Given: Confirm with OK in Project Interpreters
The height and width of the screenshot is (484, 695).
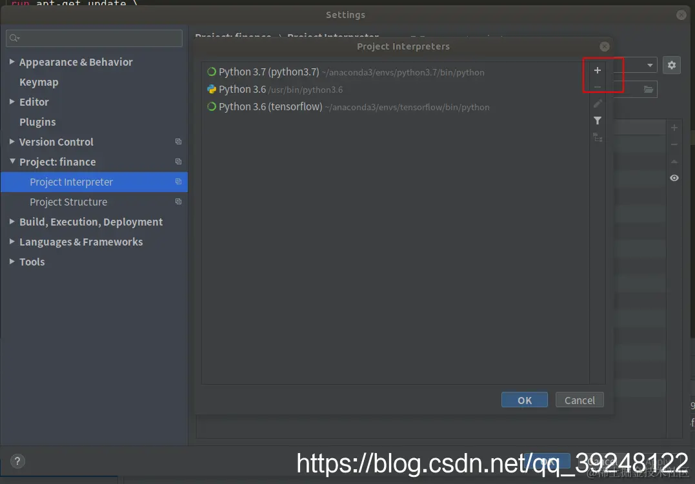Looking at the screenshot, I should pyautogui.click(x=525, y=400).
